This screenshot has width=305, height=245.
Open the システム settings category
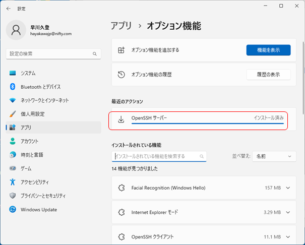(x=28, y=73)
